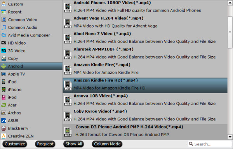
Task: Select Advent Vega H.264 Video profile
Action: [145, 23]
